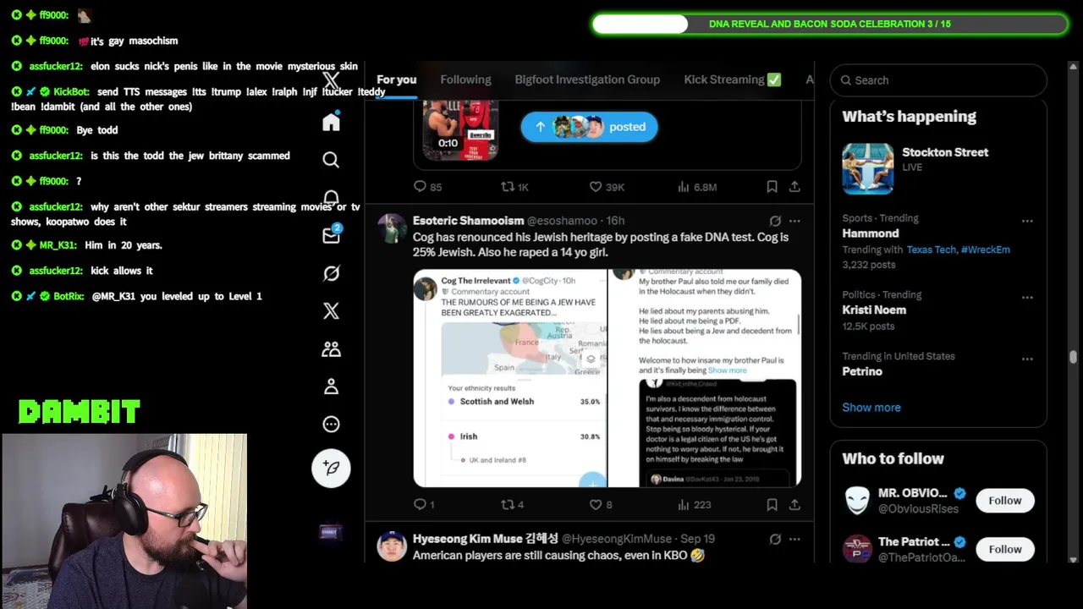Click Grok icon on Hyeseong Kim Muse post
Viewport: 1083px width, 609px height.
tap(775, 539)
